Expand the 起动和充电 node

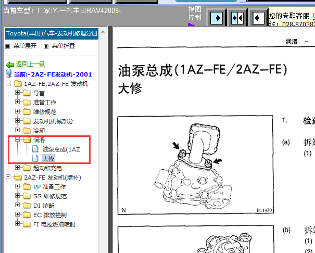point(18,167)
